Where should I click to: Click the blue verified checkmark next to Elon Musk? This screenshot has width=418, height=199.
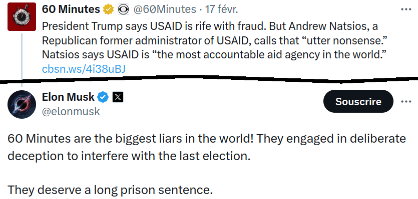103,98
